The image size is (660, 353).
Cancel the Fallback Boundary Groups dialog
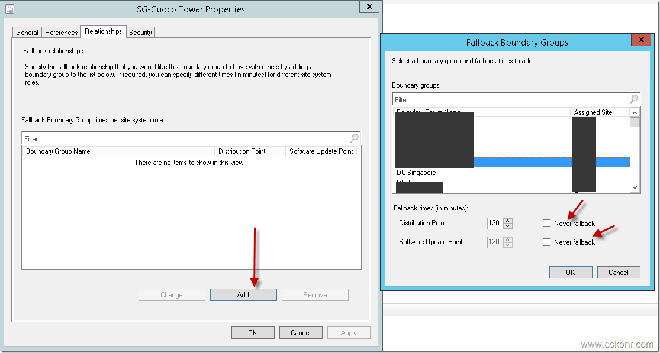618,272
